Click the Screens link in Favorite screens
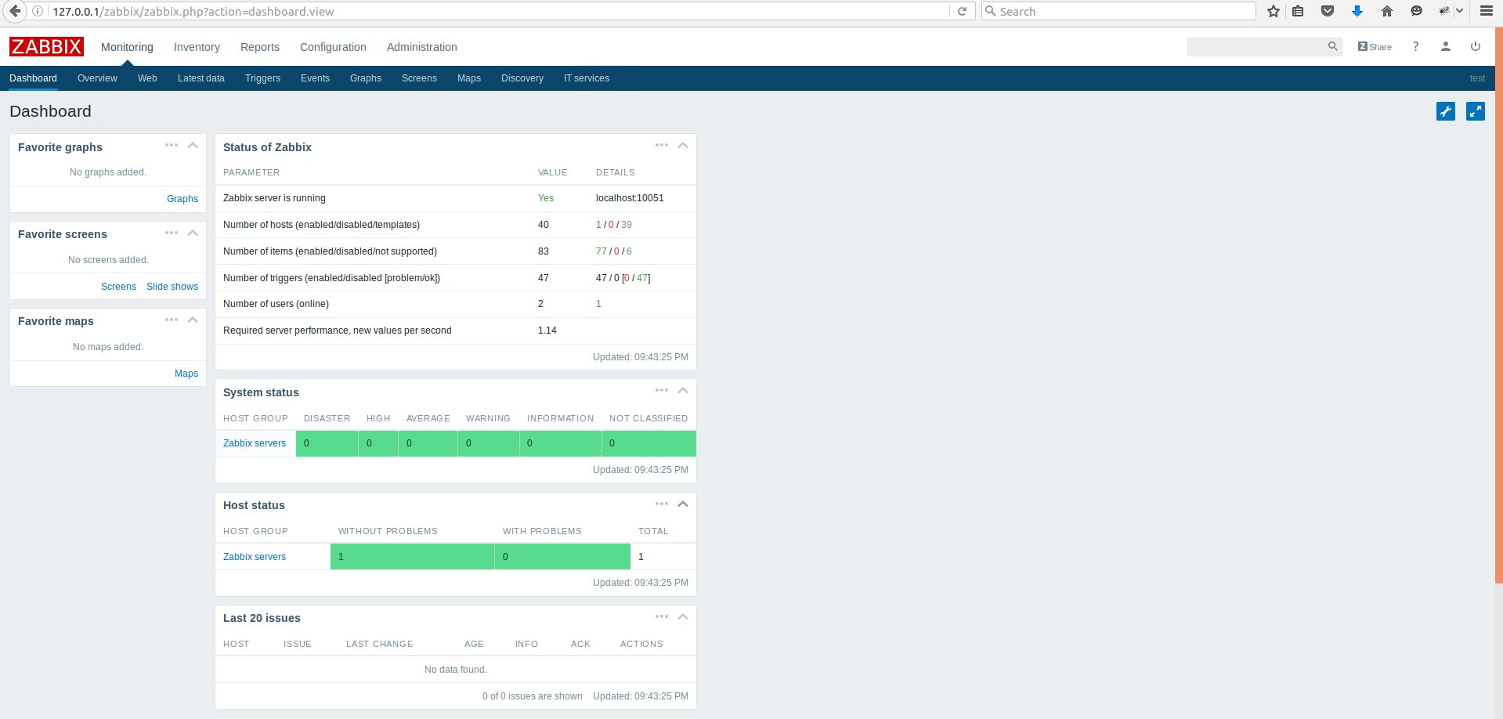This screenshot has height=719, width=1503. (x=118, y=287)
